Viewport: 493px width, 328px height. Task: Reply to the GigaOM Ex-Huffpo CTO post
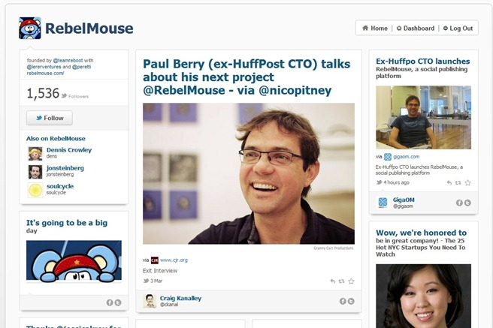[x=449, y=182]
